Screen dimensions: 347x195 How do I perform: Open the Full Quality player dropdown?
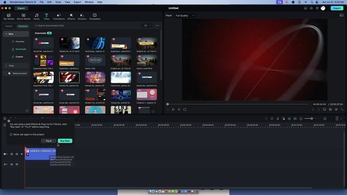coord(184,16)
